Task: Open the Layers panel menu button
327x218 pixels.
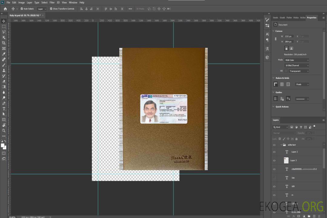Action: coord(323,120)
